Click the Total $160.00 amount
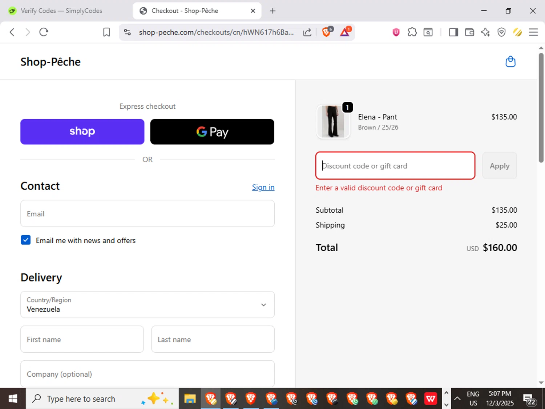 pyautogui.click(x=500, y=248)
